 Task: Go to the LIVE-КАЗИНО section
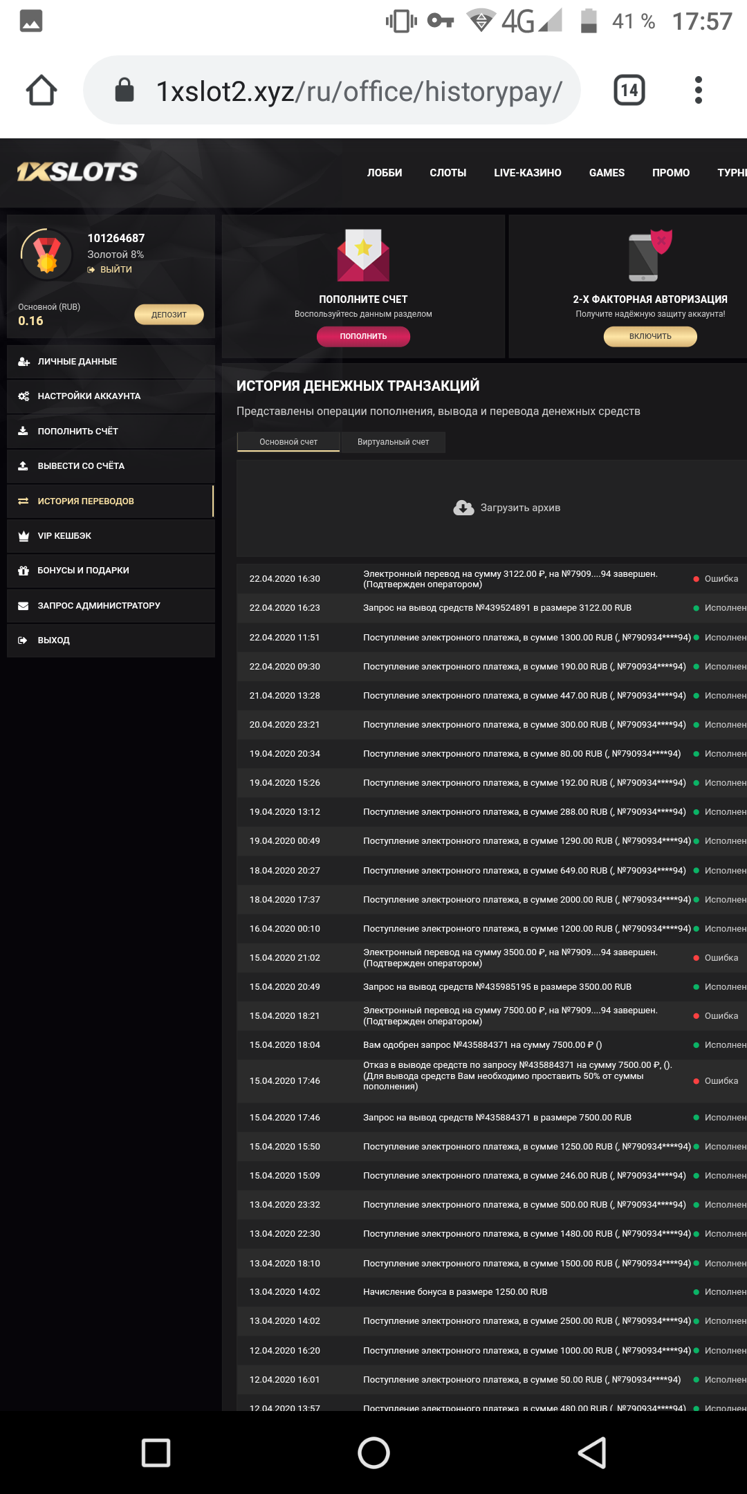pos(527,173)
